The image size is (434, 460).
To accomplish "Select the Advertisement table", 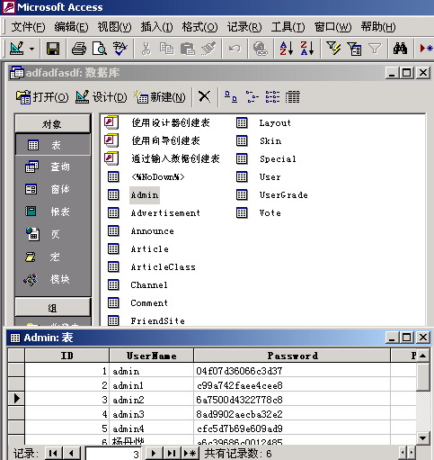I will 165,213.
